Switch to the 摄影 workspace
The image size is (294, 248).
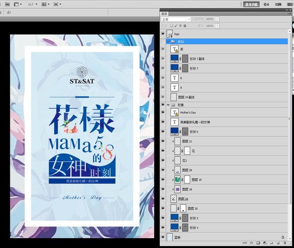290,4
